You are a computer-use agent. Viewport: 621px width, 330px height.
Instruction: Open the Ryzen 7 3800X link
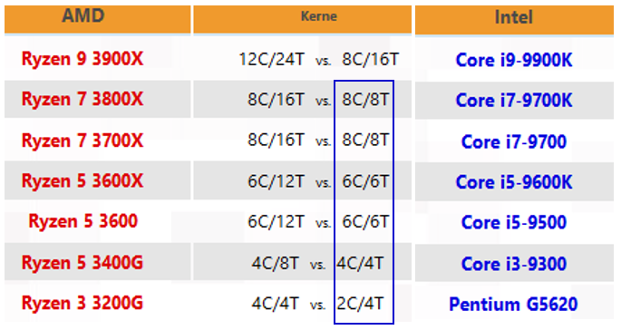click(x=82, y=99)
